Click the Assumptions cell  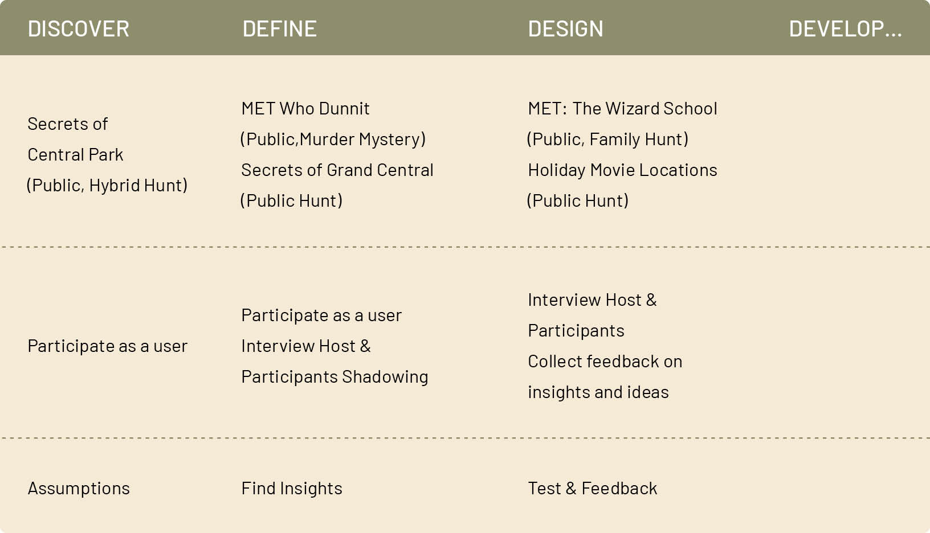click(79, 488)
